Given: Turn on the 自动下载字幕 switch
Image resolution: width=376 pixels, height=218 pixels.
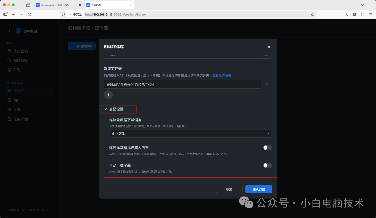Looking at the screenshot, I should coord(267,165).
